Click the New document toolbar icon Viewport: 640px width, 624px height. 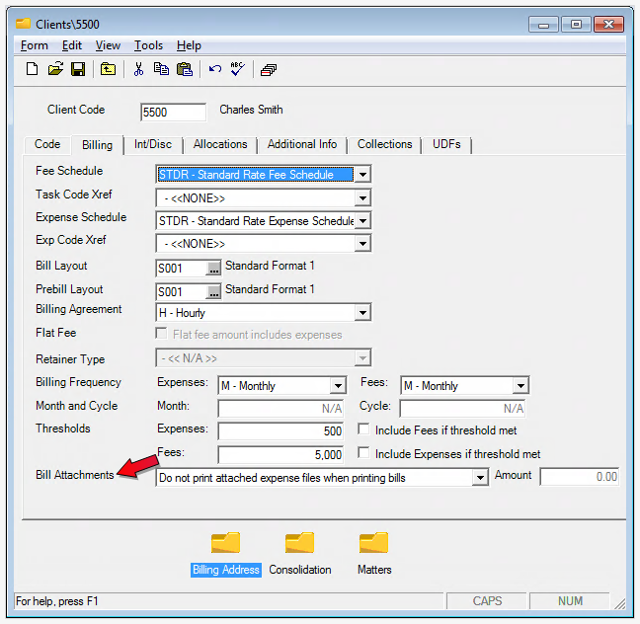pyautogui.click(x=32, y=69)
